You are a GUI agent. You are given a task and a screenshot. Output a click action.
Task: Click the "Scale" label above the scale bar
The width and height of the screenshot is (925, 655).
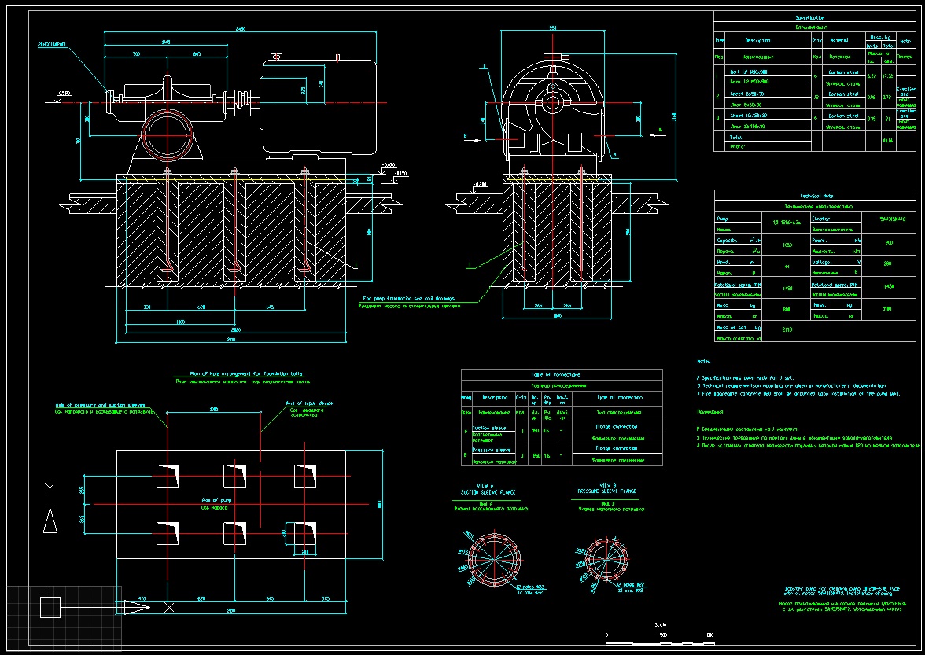click(660, 625)
